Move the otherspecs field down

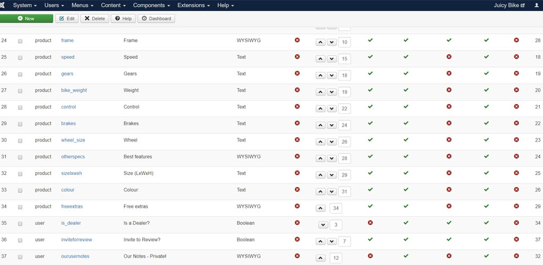332,158
